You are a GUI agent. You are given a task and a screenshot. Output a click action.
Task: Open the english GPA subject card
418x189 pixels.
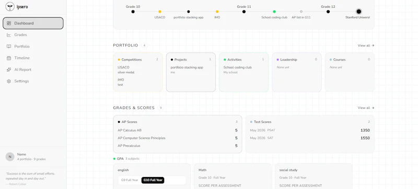[152, 176]
